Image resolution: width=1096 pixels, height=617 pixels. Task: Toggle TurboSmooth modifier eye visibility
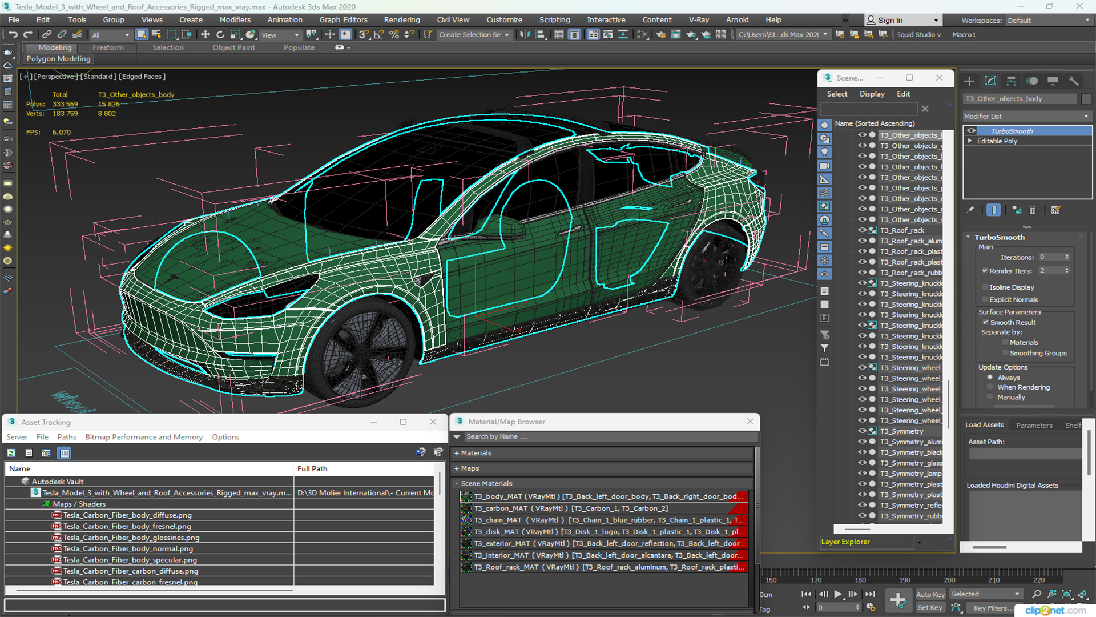[x=971, y=131]
